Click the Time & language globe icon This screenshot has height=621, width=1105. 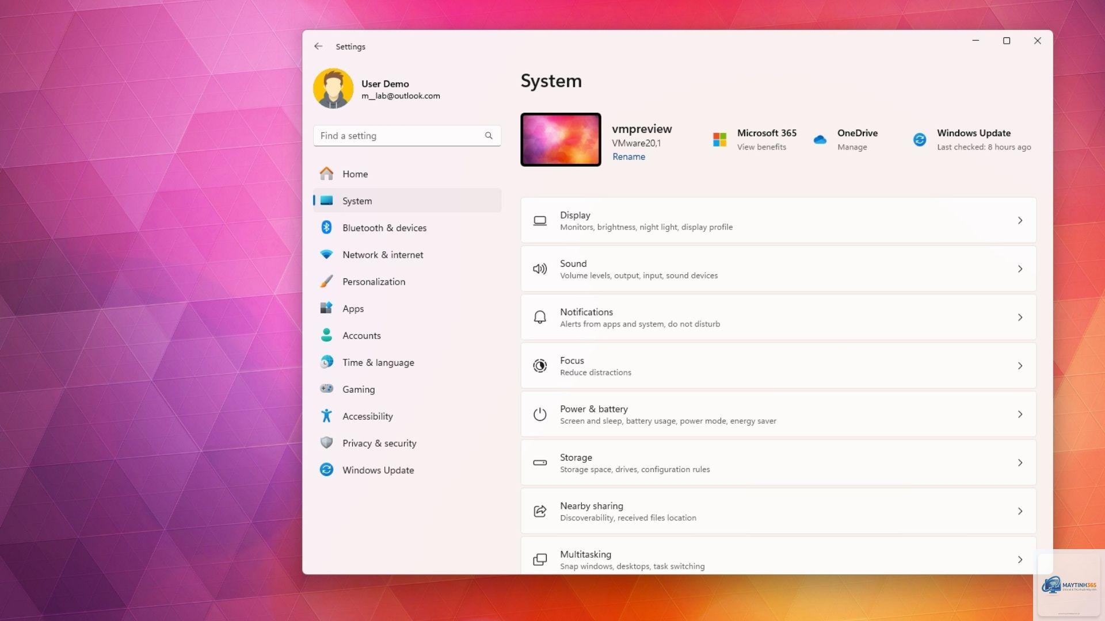click(x=326, y=362)
